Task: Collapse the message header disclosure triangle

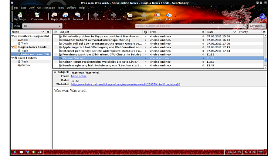Action: coord(55,72)
